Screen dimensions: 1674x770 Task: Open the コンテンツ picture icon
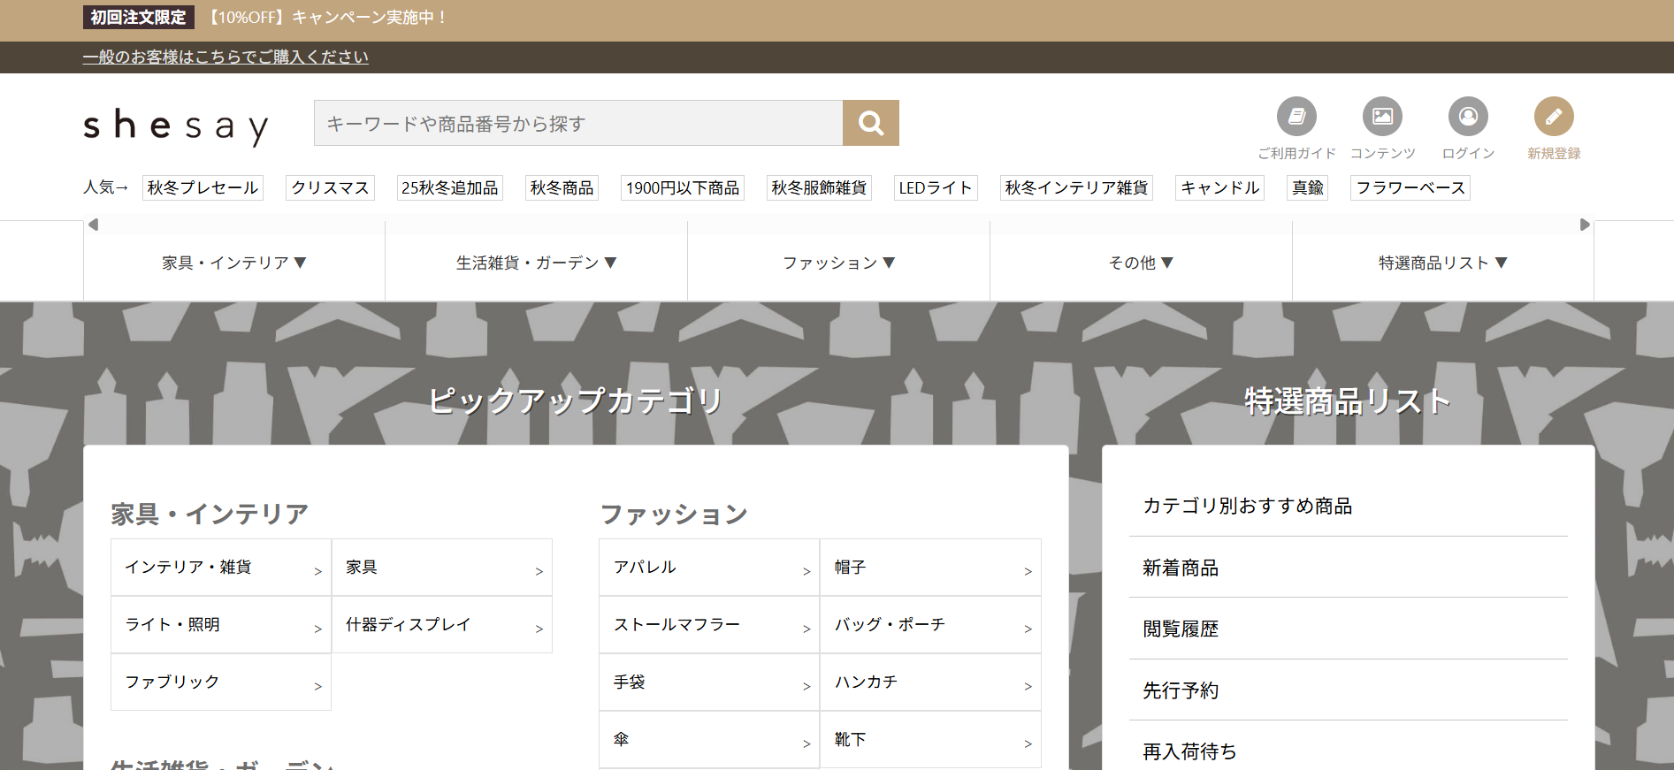(x=1382, y=117)
